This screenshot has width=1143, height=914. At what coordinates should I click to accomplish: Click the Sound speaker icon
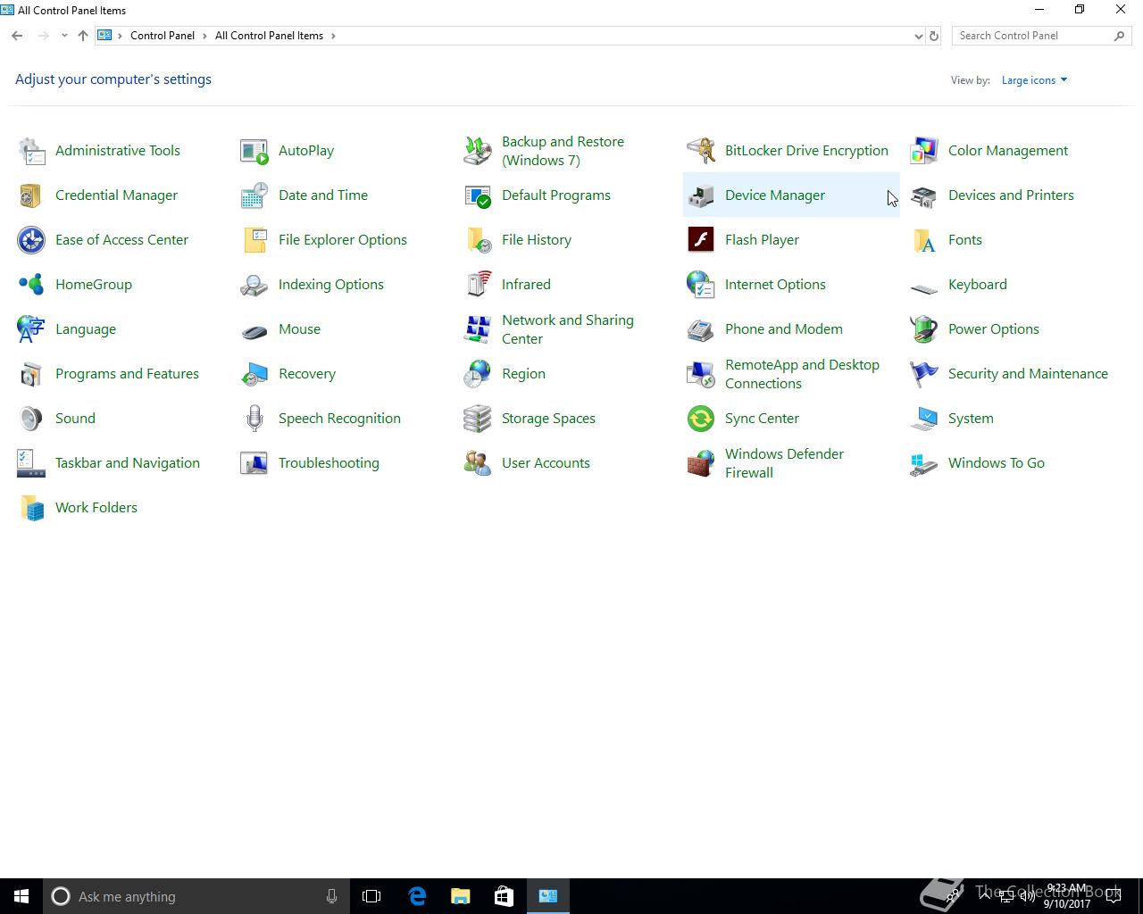(31, 419)
